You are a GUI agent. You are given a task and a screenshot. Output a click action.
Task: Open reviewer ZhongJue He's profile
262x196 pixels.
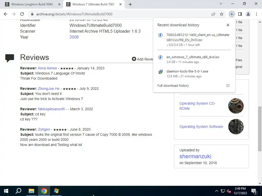point(49,89)
